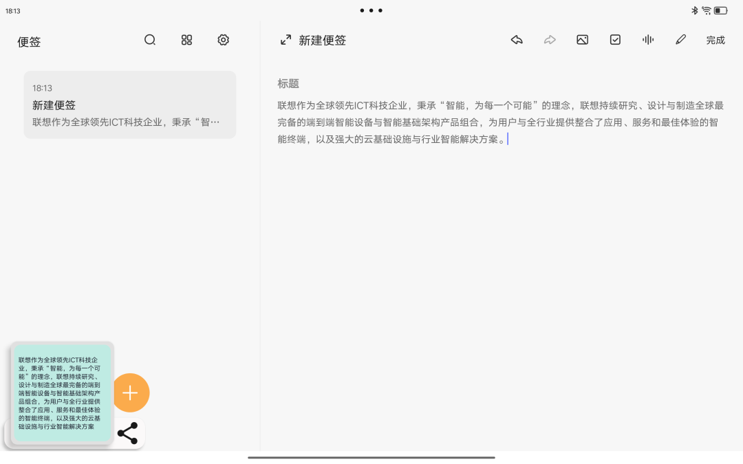Tap the Bluetooth icon in the status bar
Screen dimensions: 743x464
695,10
